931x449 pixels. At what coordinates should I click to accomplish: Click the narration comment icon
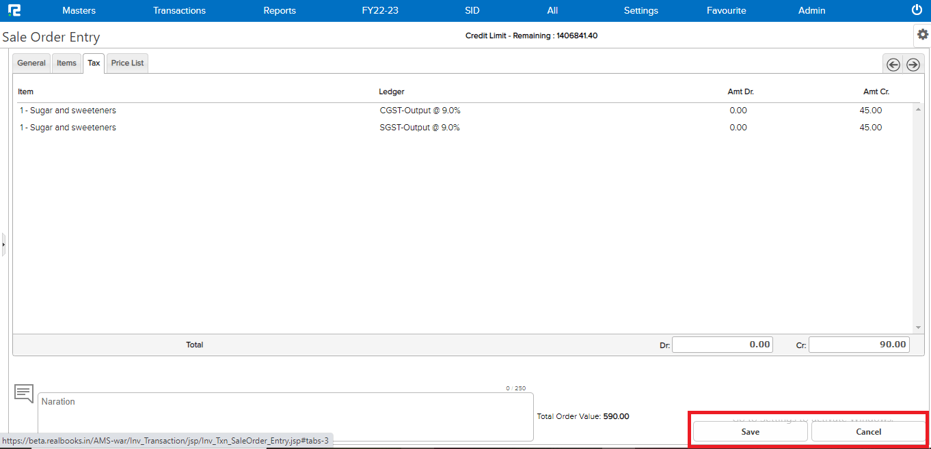point(24,394)
